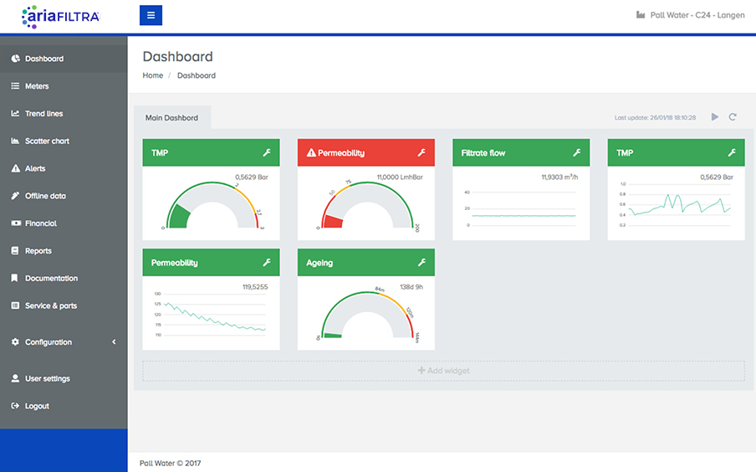Go to Trend lines in the sidebar
The image size is (756, 472).
pos(43,114)
